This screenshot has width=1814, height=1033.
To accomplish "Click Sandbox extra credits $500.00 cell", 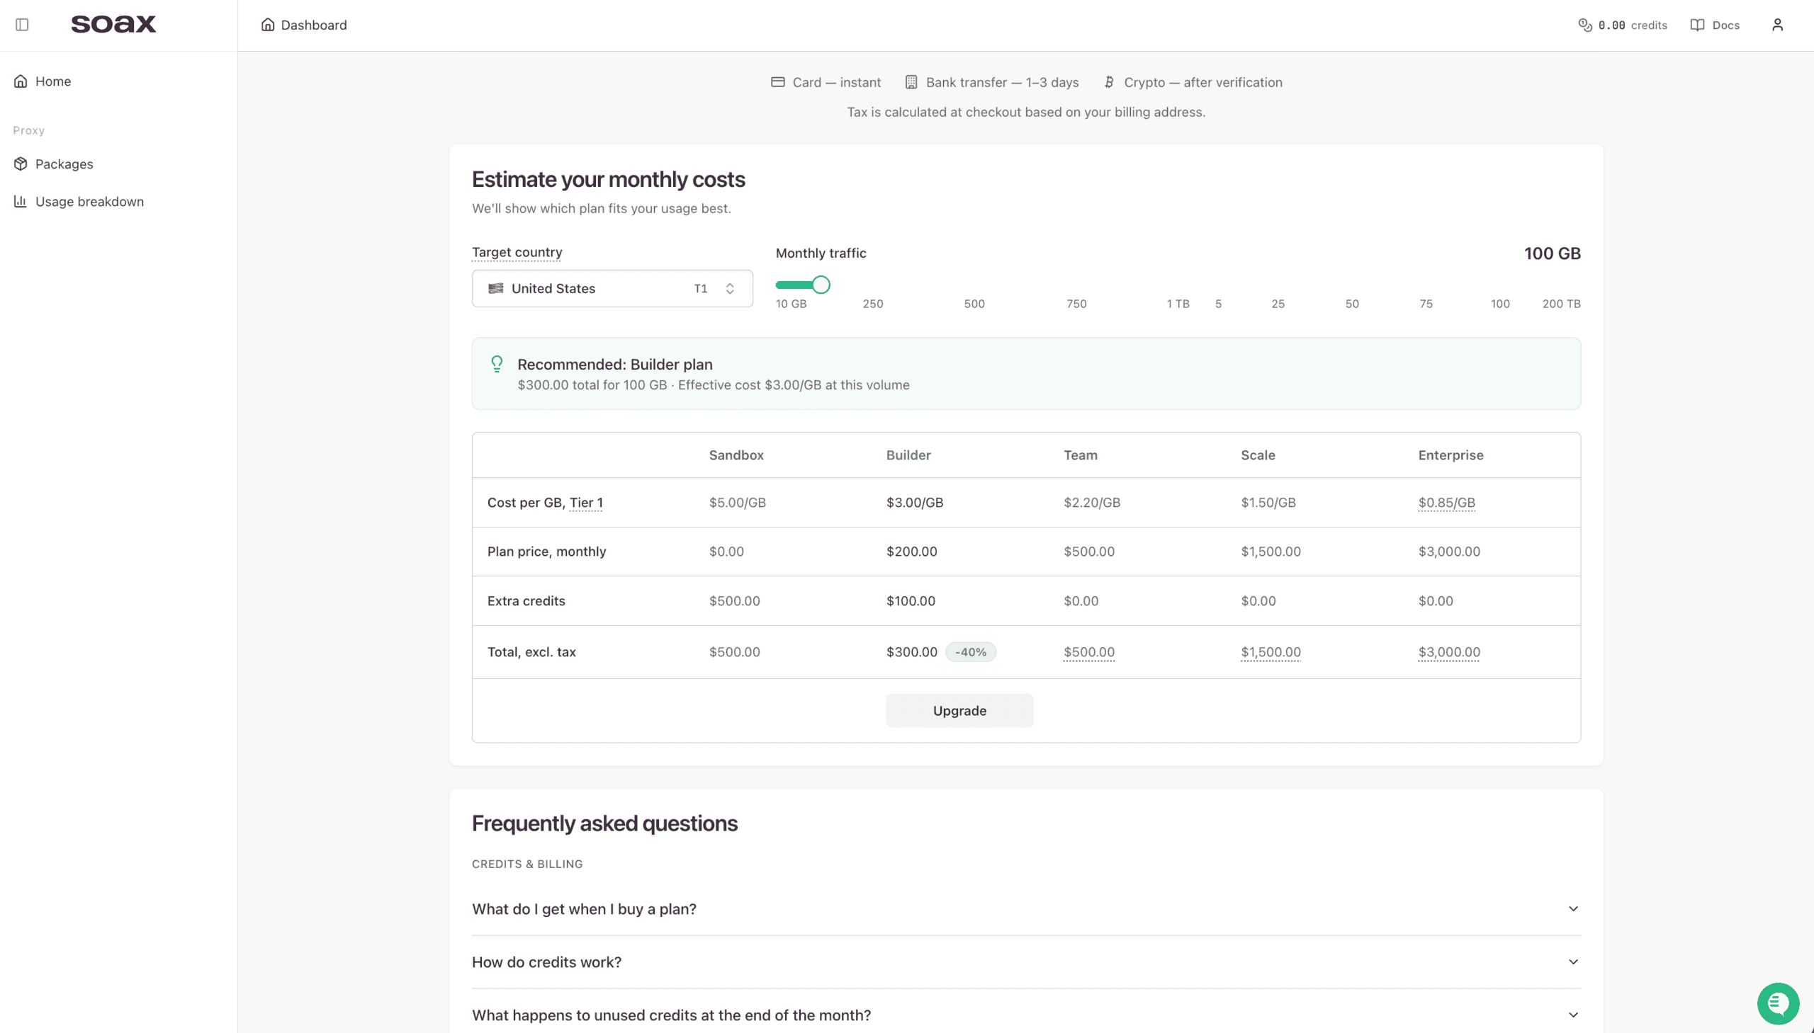I will tap(734, 601).
